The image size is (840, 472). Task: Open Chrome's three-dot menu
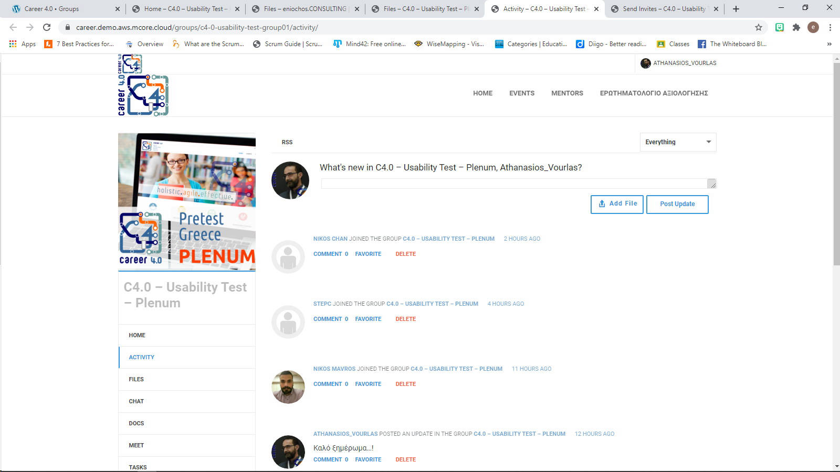(830, 27)
